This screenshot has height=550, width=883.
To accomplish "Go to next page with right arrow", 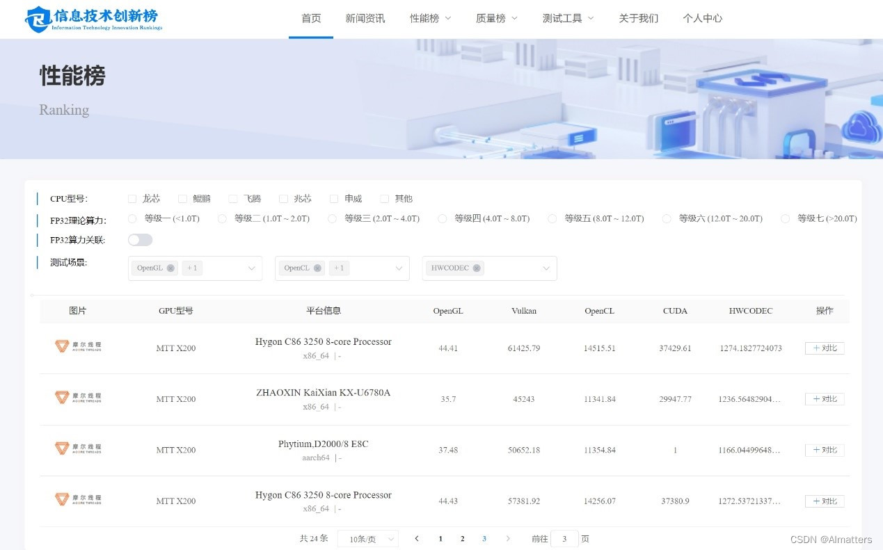I will point(508,539).
